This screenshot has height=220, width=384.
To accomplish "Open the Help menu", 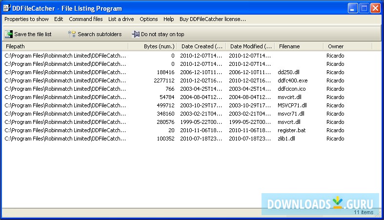I will 169,19.
